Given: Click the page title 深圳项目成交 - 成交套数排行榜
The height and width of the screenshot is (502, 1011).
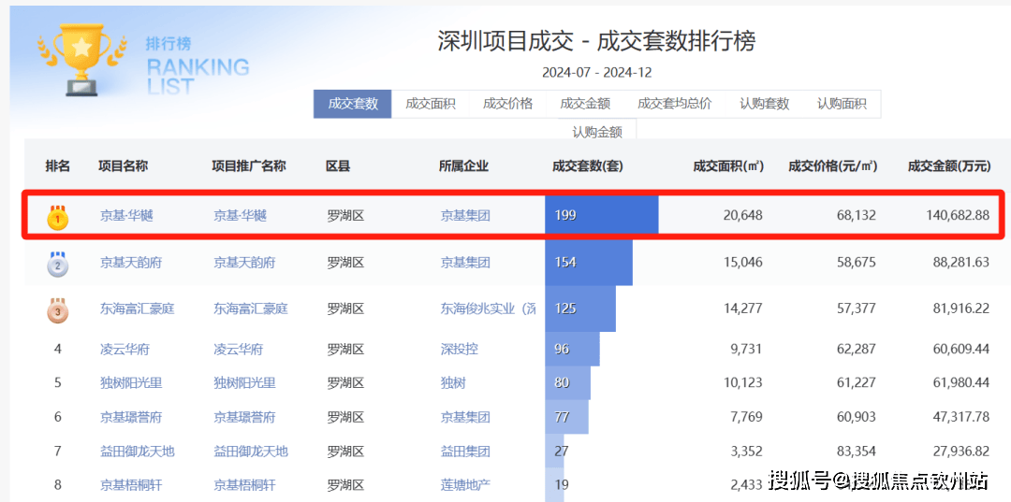Looking at the screenshot, I should (x=597, y=41).
